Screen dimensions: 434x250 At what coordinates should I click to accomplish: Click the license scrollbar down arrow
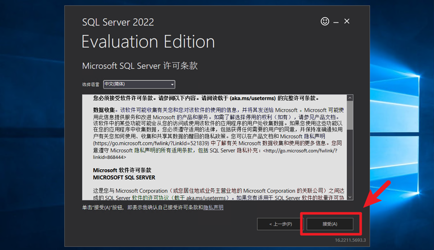350,197
